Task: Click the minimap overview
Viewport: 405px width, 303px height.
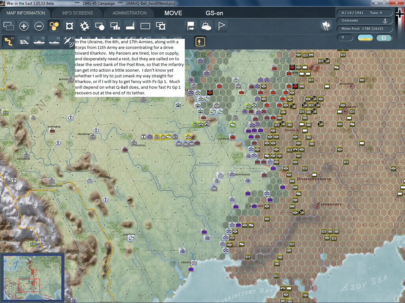Action: click(32, 278)
